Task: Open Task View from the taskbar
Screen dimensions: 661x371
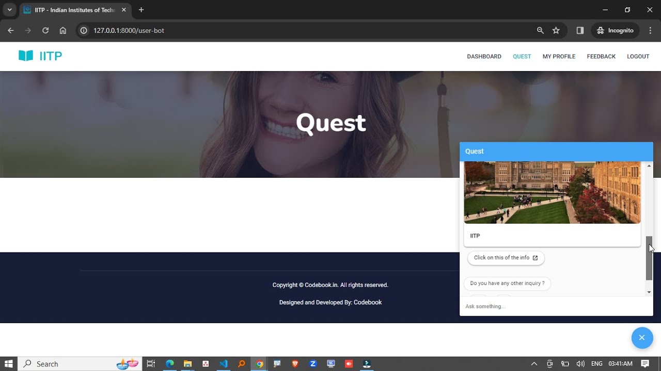Action: (x=151, y=364)
